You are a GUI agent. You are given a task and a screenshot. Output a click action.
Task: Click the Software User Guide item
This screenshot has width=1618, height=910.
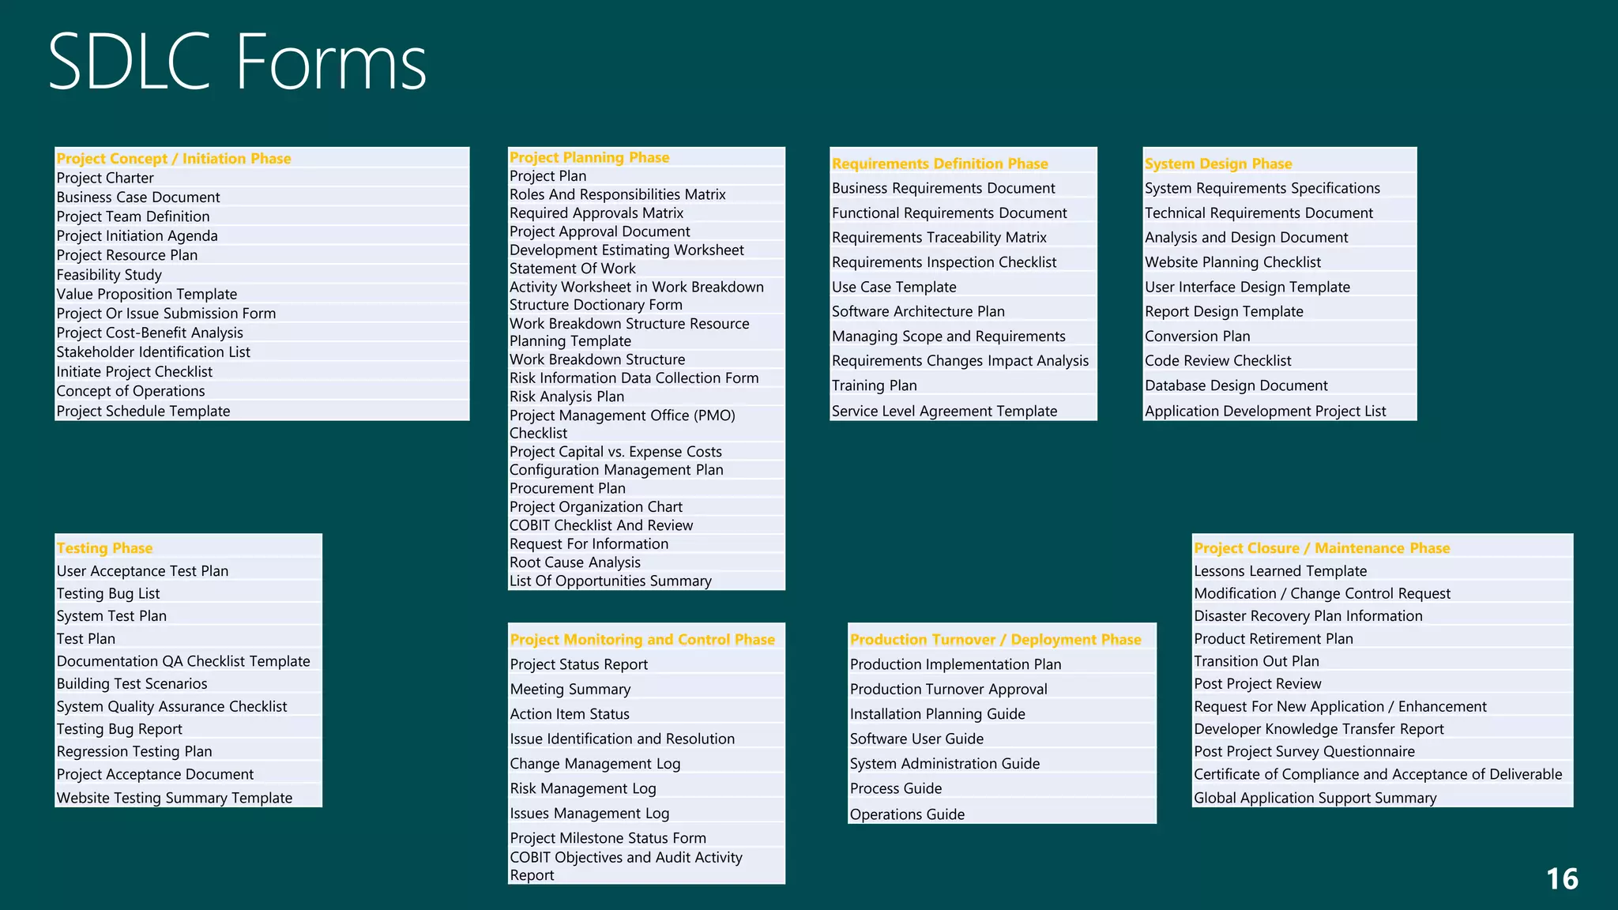coord(916,739)
